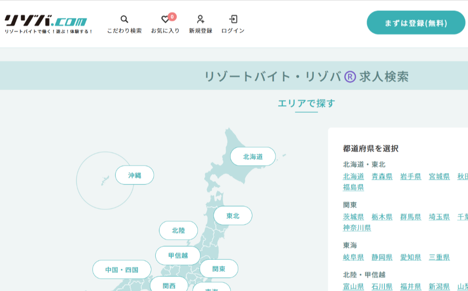This screenshot has width=468, height=291.
Task: Open こだわり検索 magnifier icon
Action: coord(124,19)
